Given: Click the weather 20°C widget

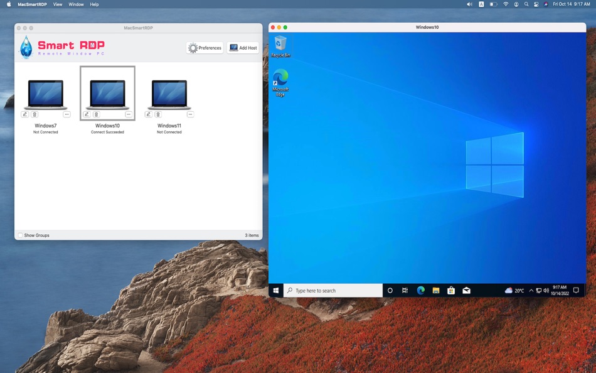Looking at the screenshot, I should point(514,290).
